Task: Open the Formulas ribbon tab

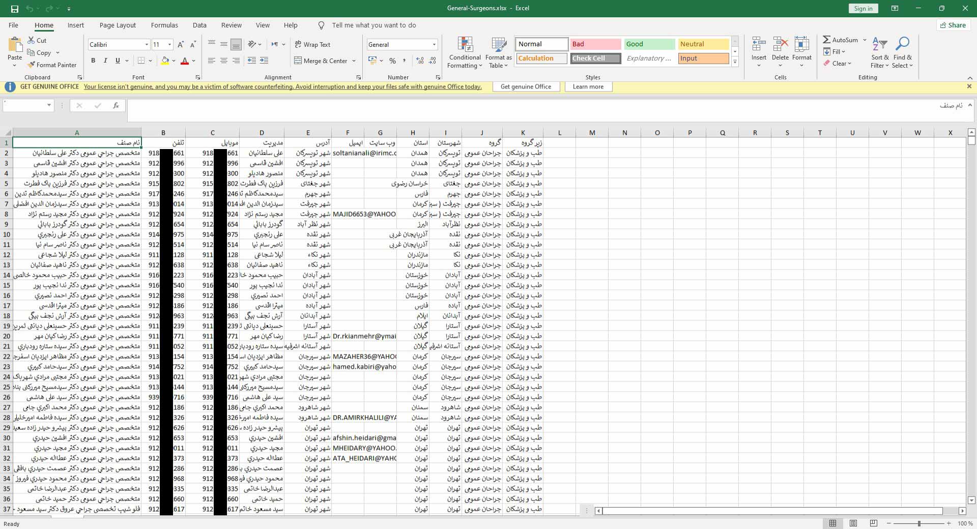Action: coord(164,25)
